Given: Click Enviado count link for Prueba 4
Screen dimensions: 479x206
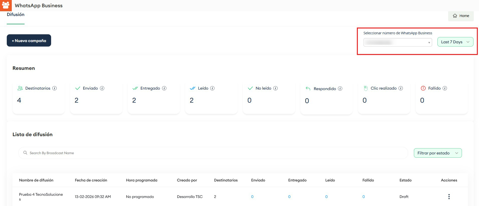Looking at the screenshot, I should coord(252,197).
